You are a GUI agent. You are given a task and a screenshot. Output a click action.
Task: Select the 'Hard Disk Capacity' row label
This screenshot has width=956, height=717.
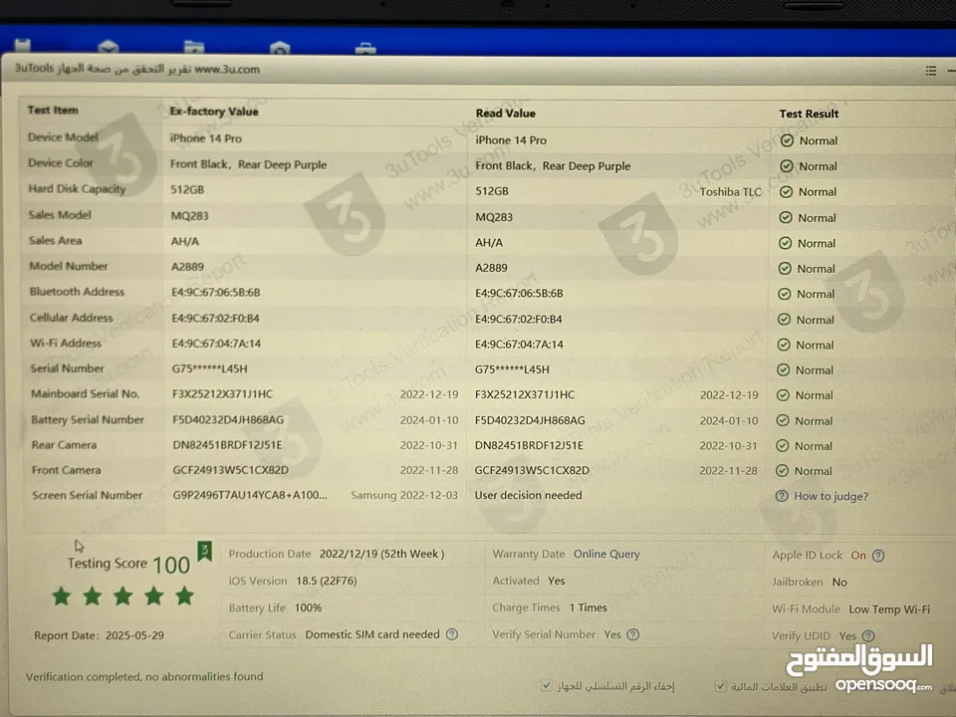(x=77, y=189)
